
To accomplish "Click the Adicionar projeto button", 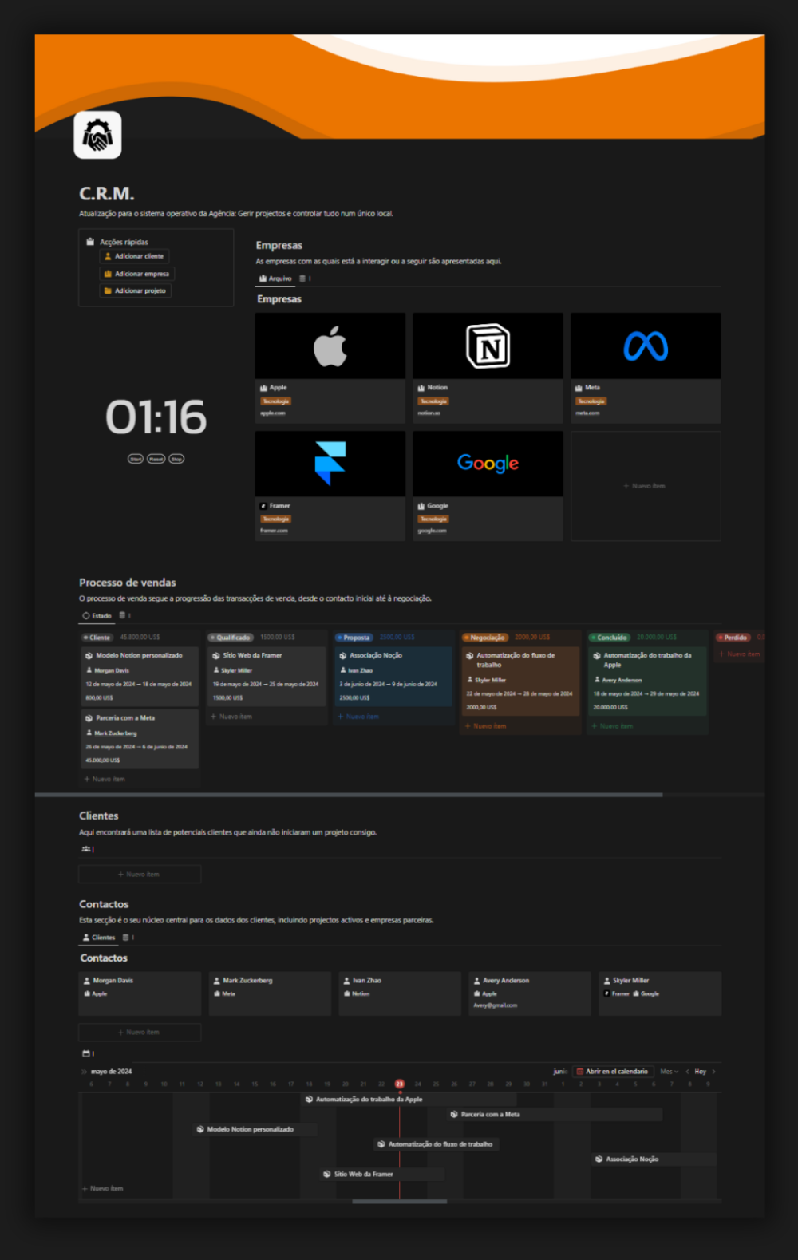I will click(135, 290).
